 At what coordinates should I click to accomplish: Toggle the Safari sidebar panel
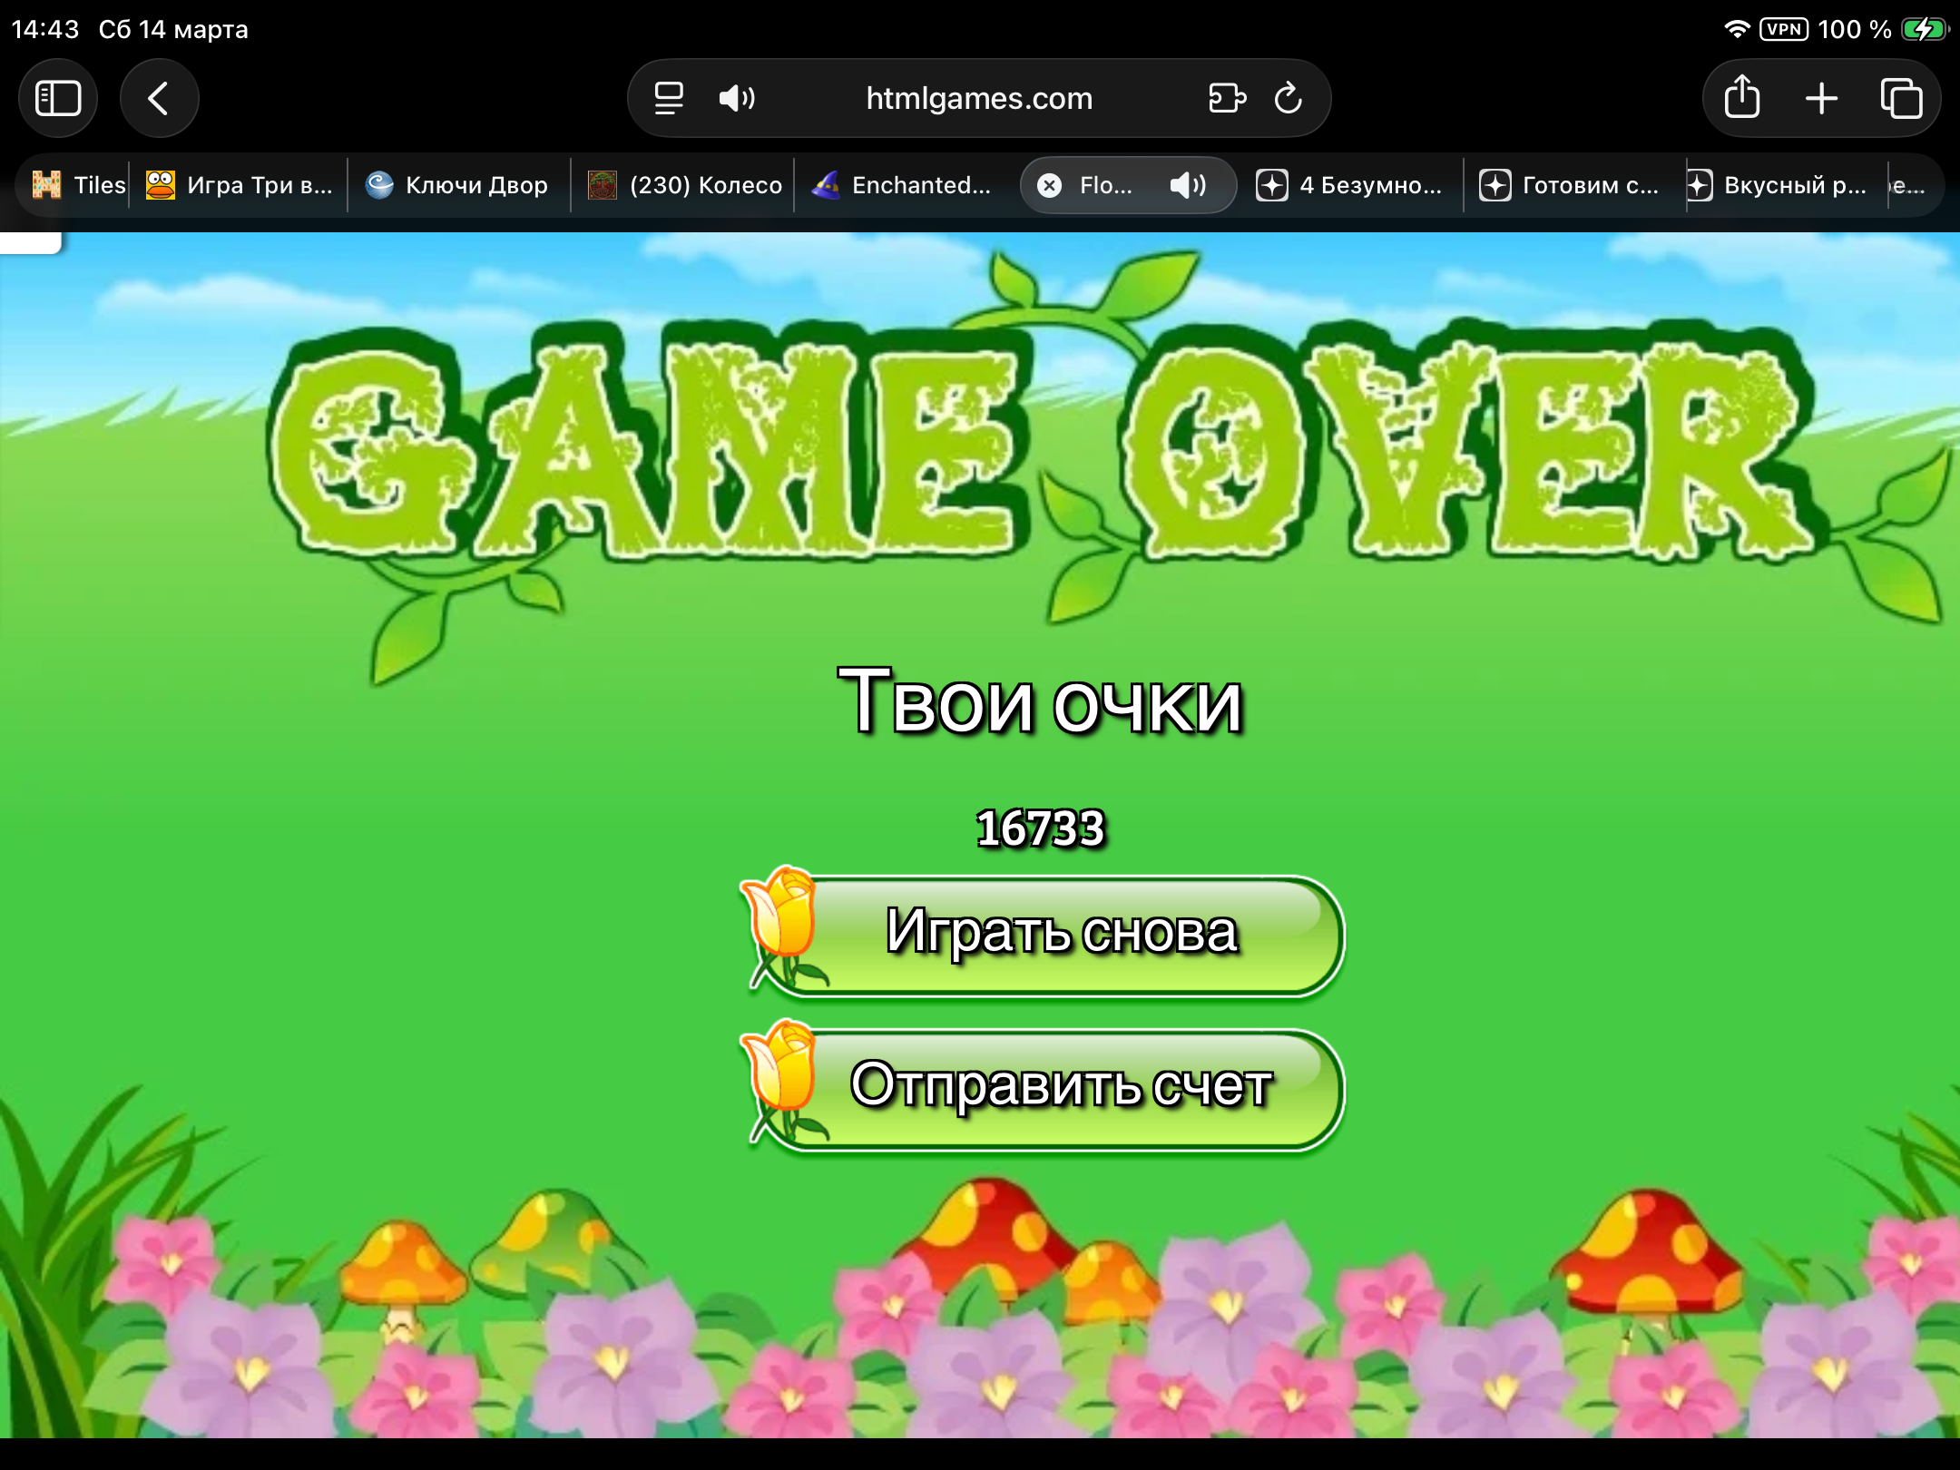coord(58,98)
